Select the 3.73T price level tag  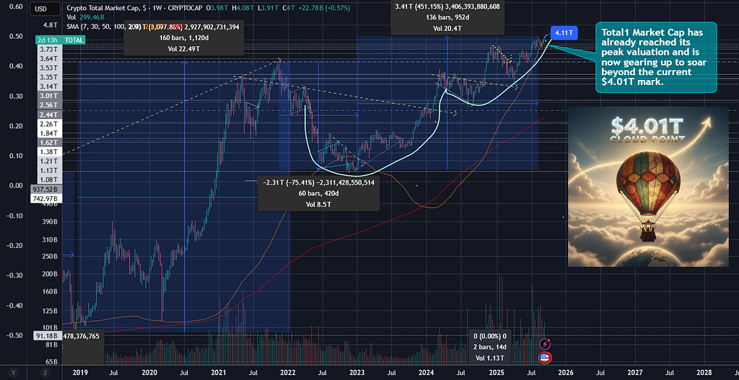point(49,50)
